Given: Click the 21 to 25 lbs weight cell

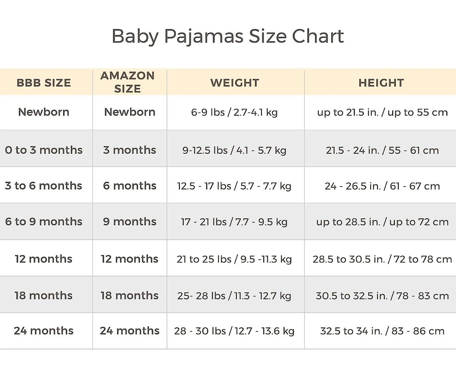Looking at the screenshot, I should (x=234, y=259).
